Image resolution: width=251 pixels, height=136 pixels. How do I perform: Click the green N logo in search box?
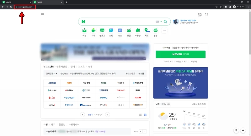pos(83,22)
